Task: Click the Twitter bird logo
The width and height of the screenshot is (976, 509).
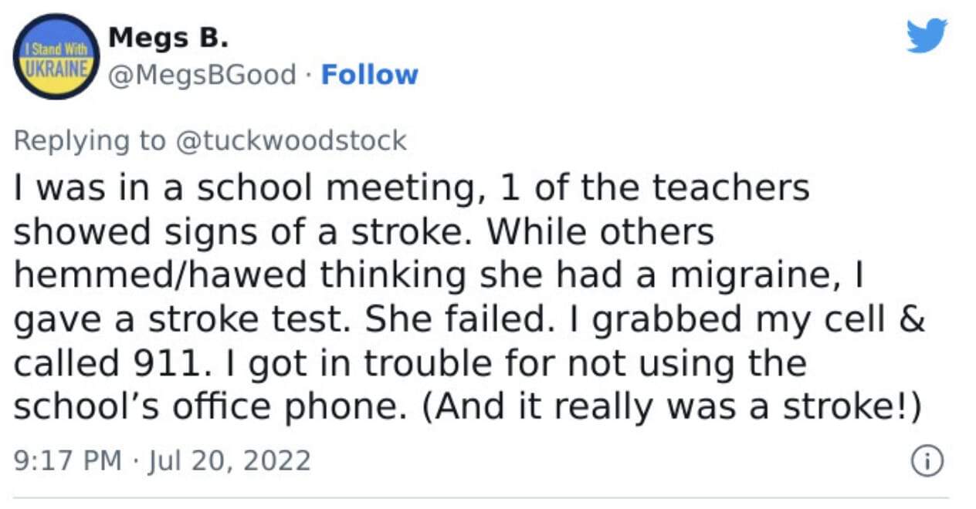Action: (x=927, y=36)
